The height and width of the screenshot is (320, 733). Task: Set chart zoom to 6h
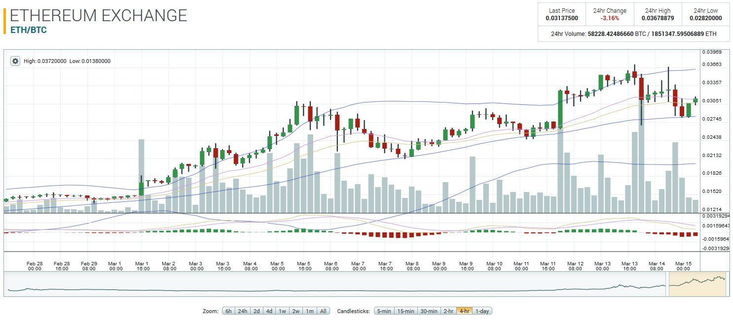228,311
